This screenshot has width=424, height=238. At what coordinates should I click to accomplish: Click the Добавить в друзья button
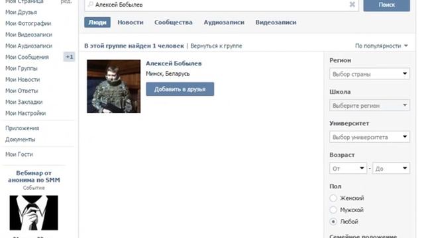[x=180, y=89]
